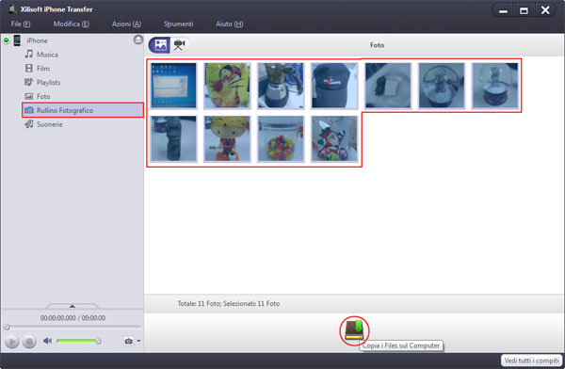The height and width of the screenshot is (369, 565).
Task: Select the black cap photo thumbnail
Action: pos(334,86)
